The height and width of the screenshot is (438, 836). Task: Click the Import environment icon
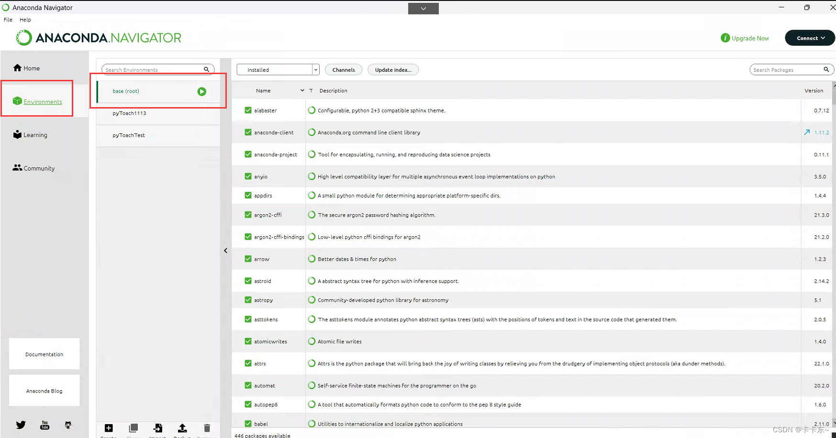pos(158,428)
